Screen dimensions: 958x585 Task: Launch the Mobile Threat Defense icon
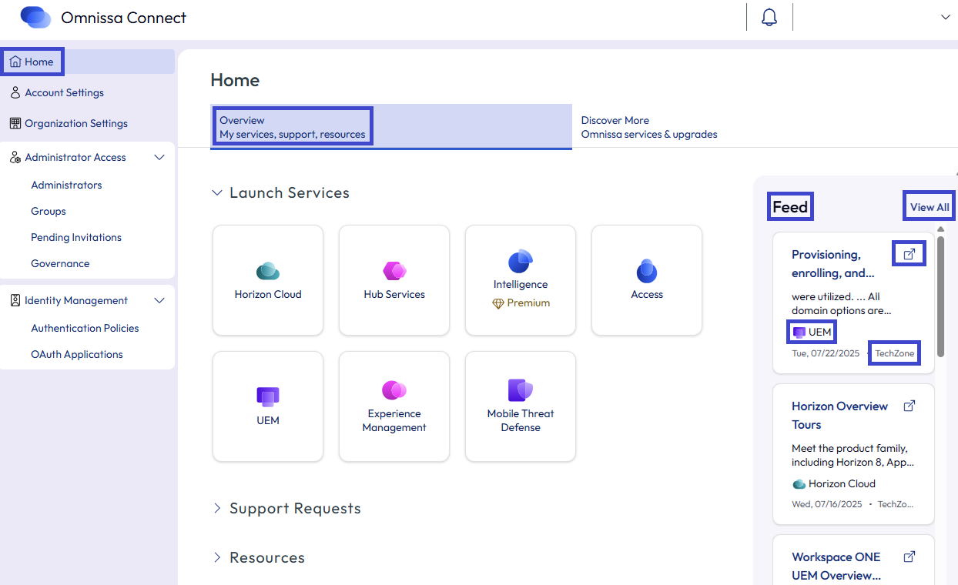(x=521, y=390)
